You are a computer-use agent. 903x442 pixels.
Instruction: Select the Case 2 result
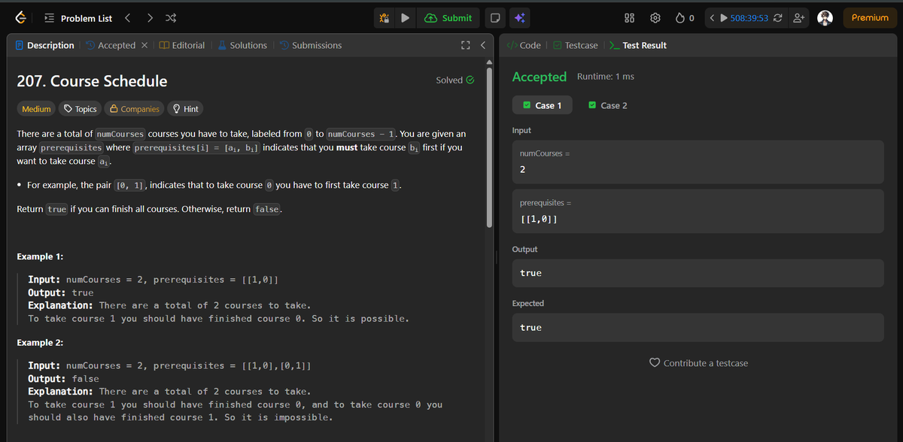coord(608,105)
